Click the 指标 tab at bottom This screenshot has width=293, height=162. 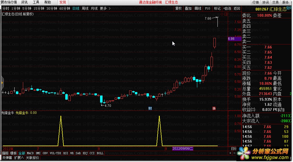coord(5,153)
